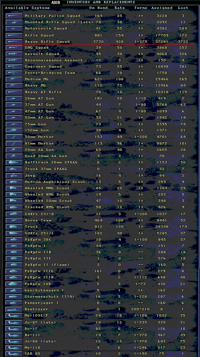This screenshot has height=357, width=200.
Task: Select the Halftrack 20mm SPAAG icon
Action: click(14, 162)
